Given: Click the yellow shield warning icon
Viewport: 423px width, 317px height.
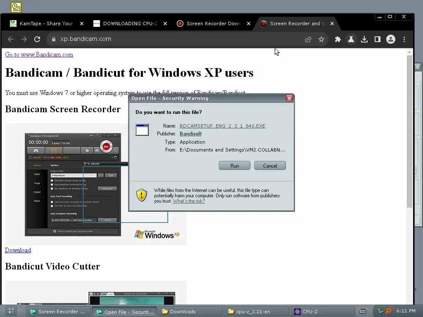Looking at the screenshot, I should point(142,195).
